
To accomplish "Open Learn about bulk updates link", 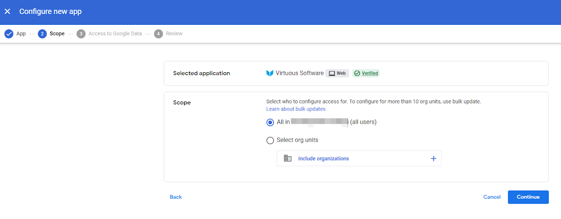I will [x=296, y=109].
